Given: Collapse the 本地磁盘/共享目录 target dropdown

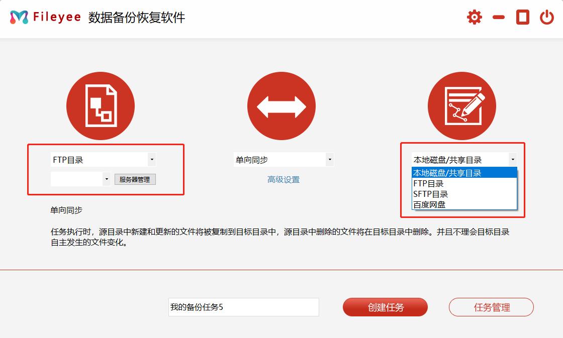Looking at the screenshot, I should pos(512,160).
